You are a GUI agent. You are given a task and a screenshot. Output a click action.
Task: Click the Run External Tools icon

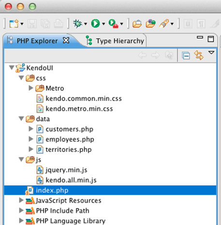point(113,24)
